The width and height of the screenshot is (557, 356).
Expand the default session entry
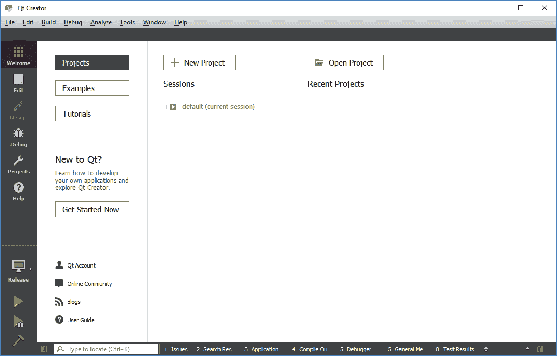pyautogui.click(x=174, y=106)
